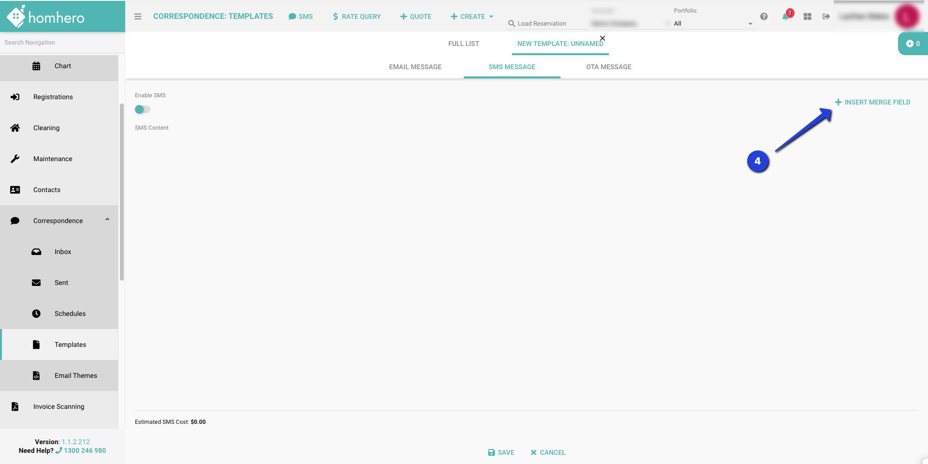Open the help question mark icon
Viewport: 928px width, 464px height.
coord(764,16)
